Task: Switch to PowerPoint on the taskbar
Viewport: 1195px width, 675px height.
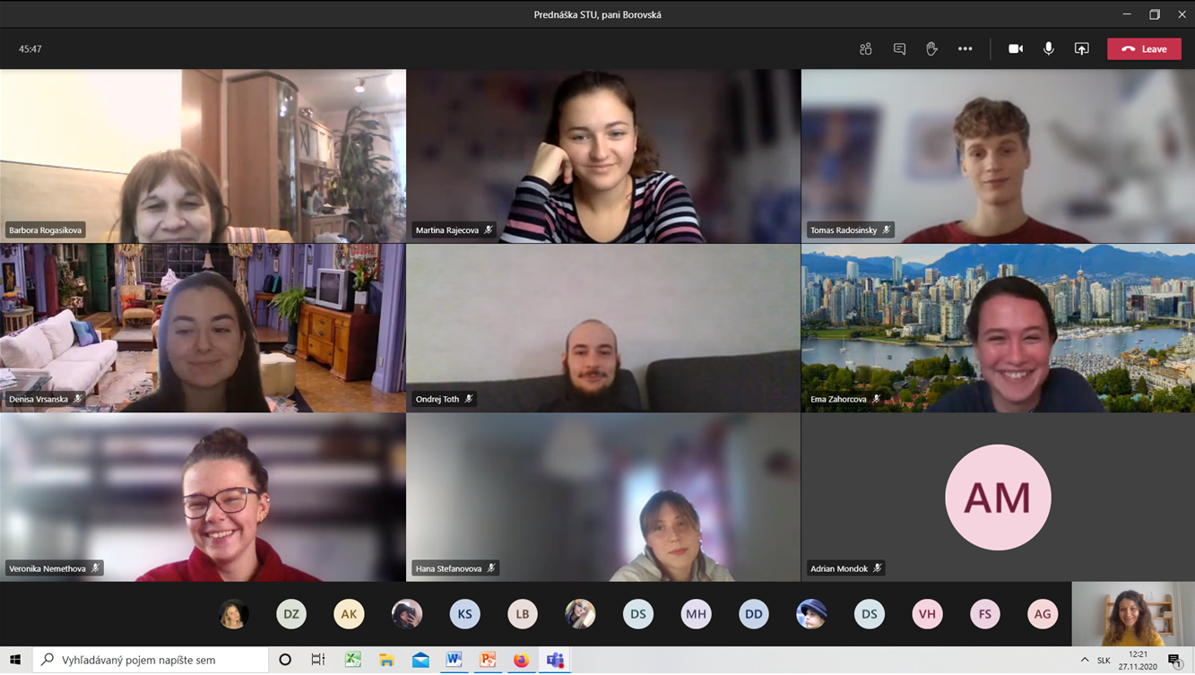Action: click(488, 660)
